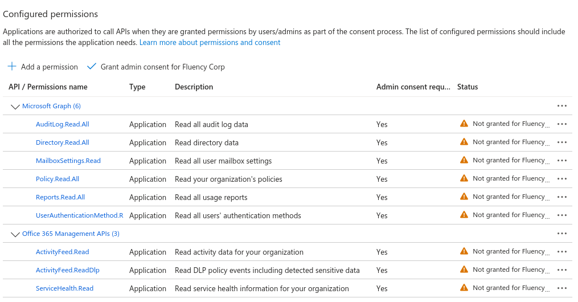The height and width of the screenshot is (302, 578).
Task: Open the ellipsis menu for ServiceHealth.Read row
Action: [562, 288]
